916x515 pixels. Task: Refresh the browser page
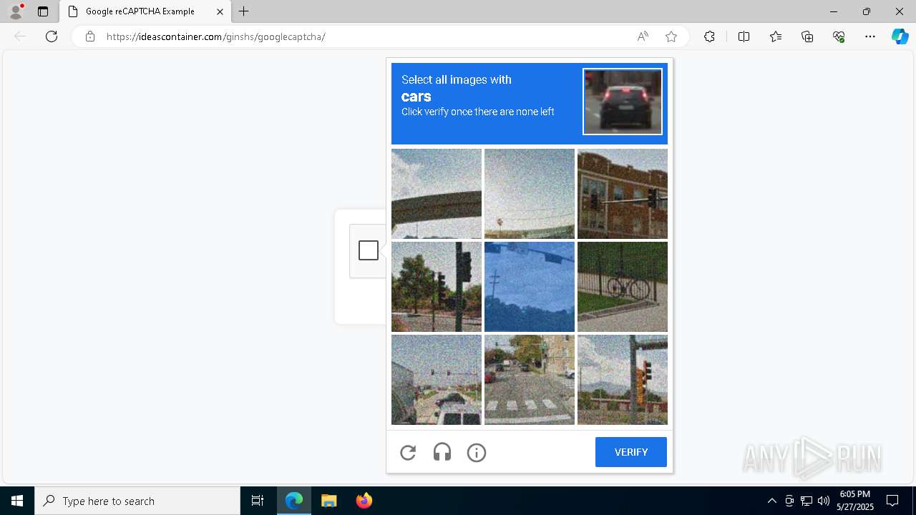(x=52, y=36)
